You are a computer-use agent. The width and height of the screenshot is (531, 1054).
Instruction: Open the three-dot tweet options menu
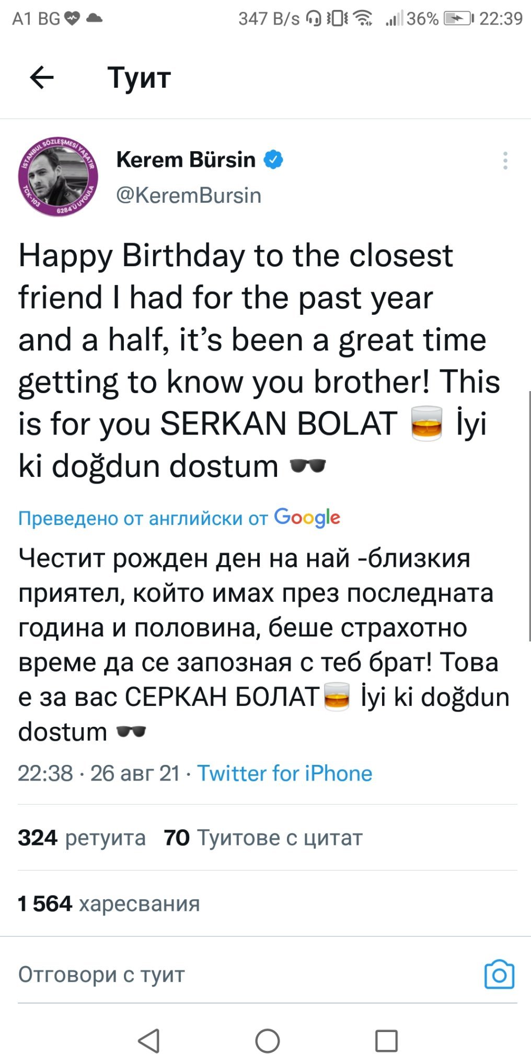click(505, 161)
